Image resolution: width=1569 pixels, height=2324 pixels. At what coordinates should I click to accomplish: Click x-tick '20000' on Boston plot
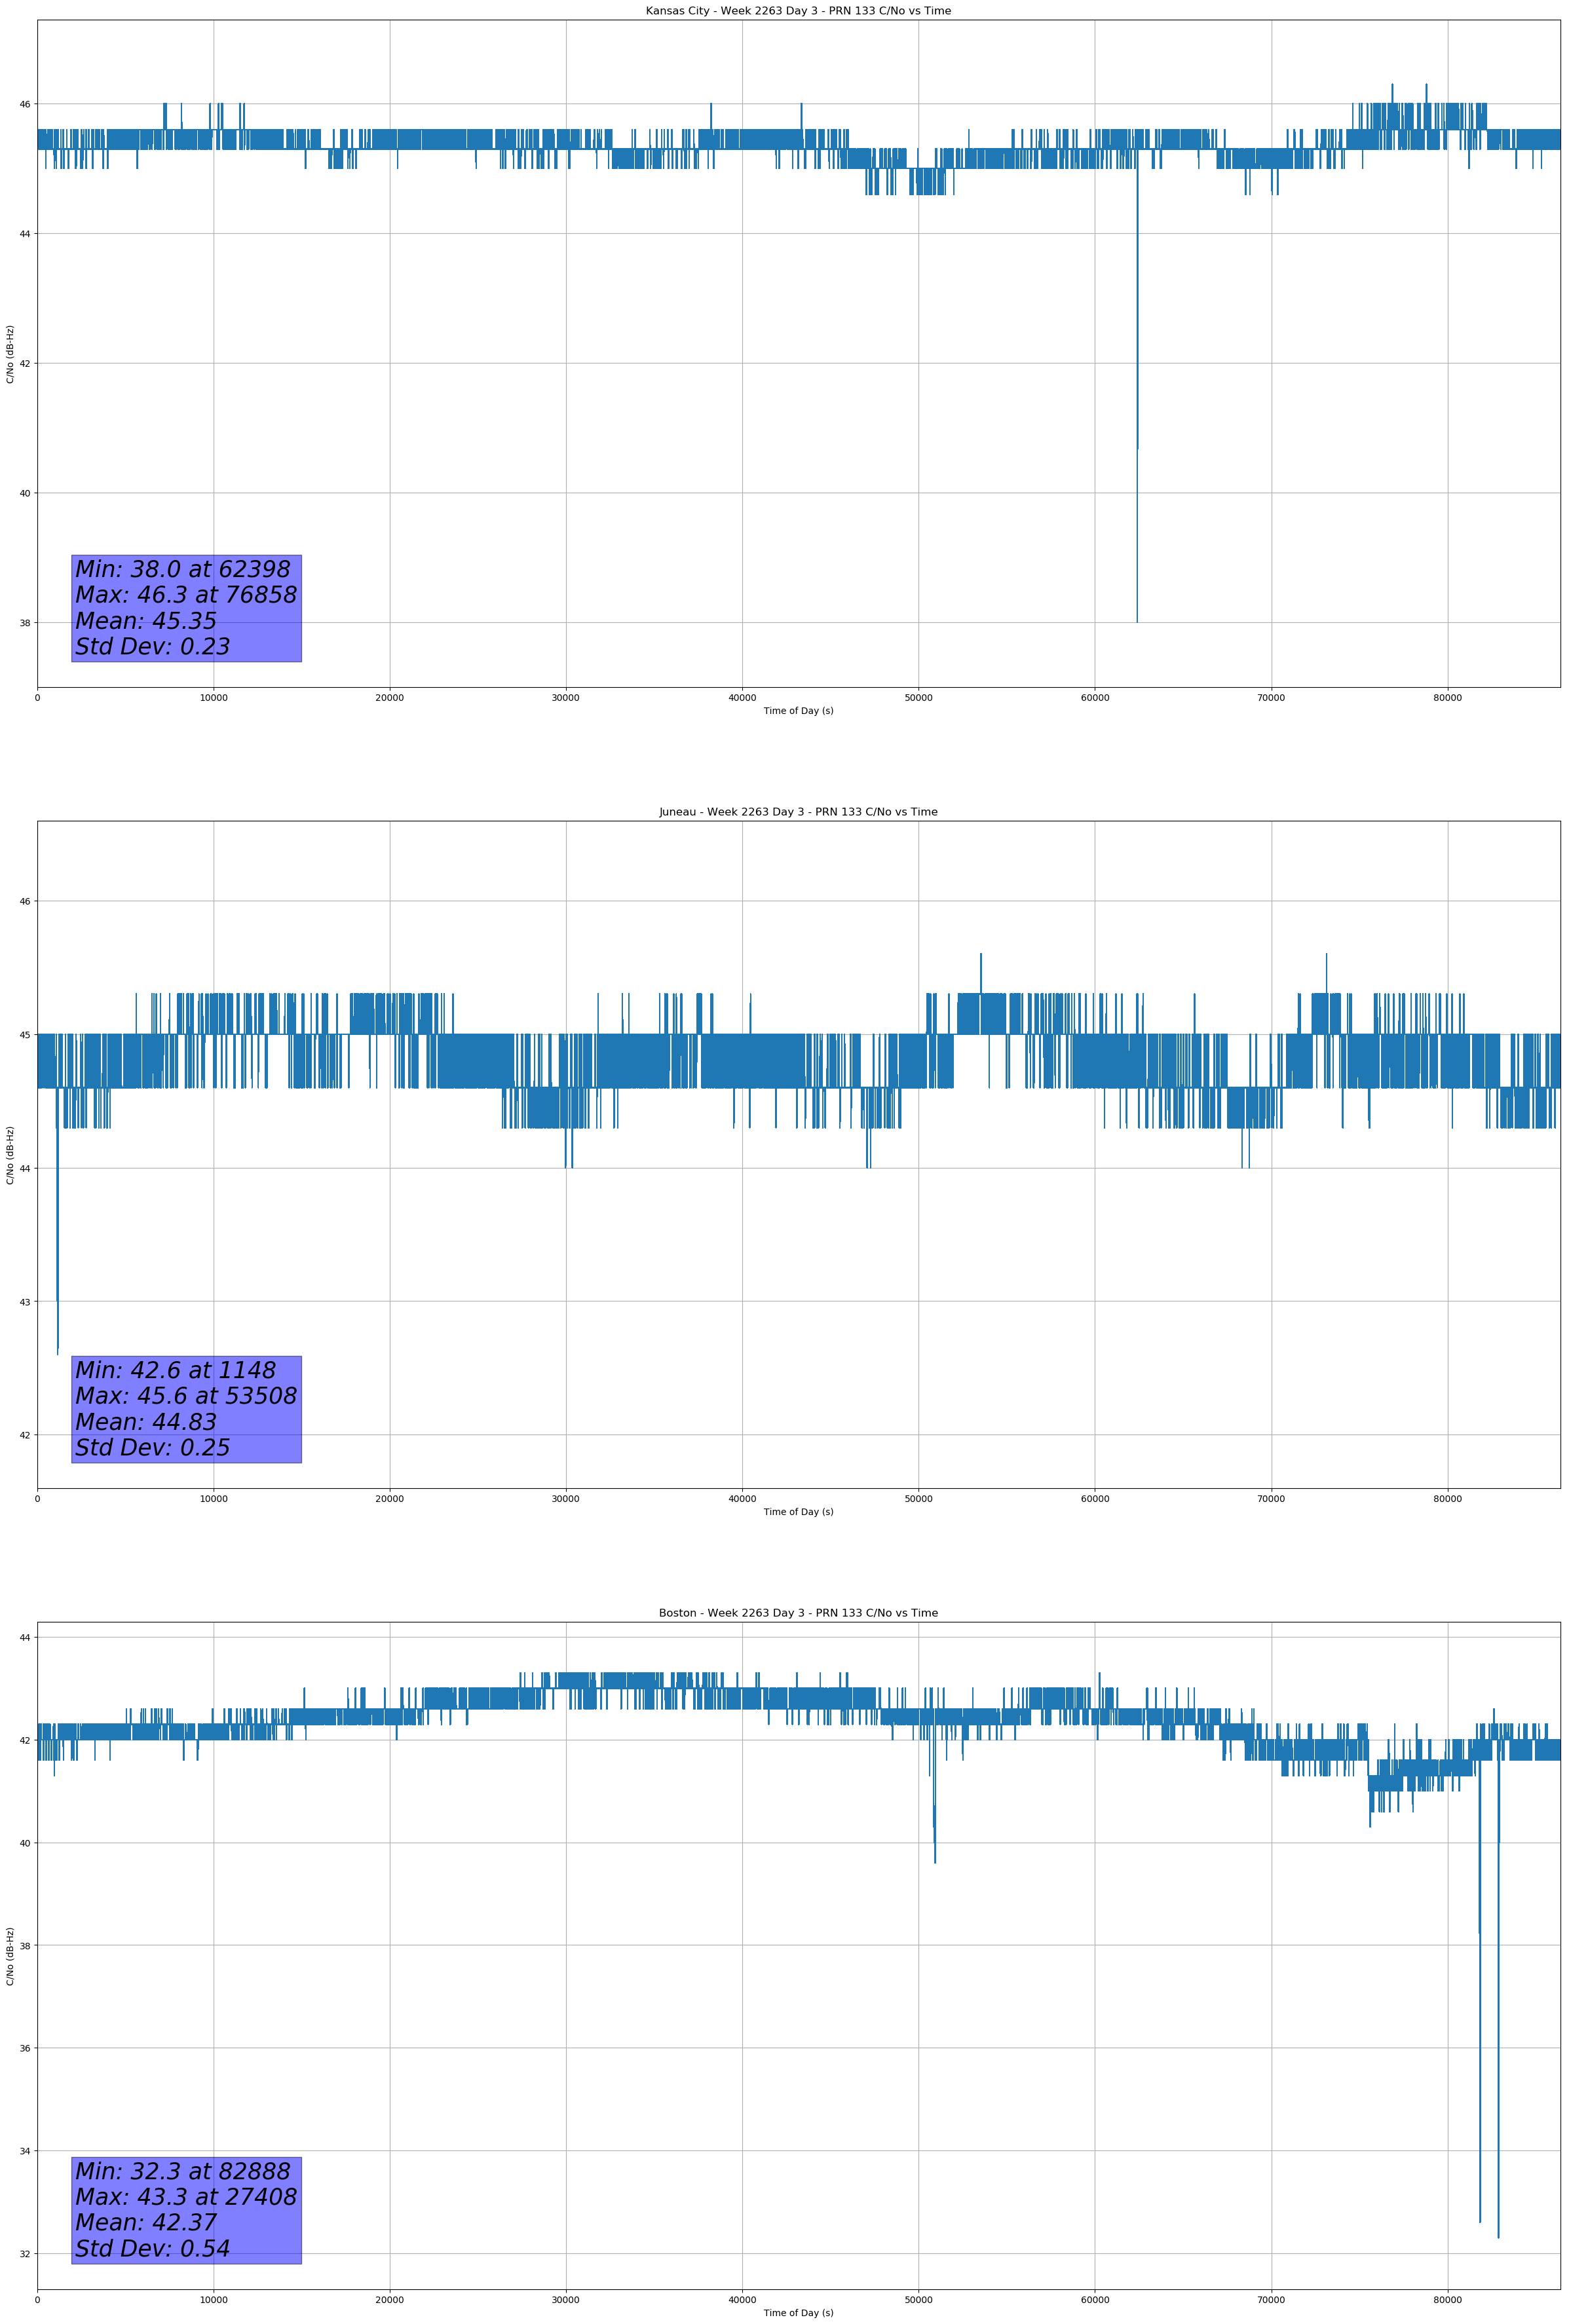[390, 2300]
